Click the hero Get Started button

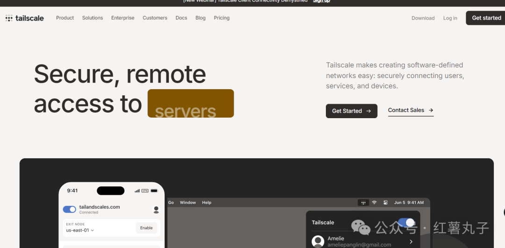[351, 111]
